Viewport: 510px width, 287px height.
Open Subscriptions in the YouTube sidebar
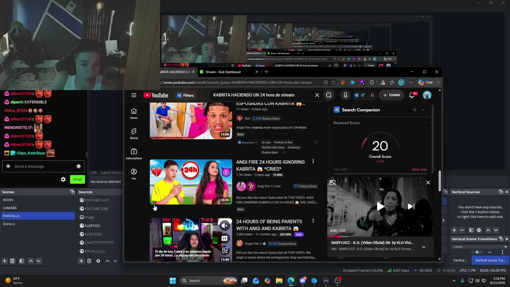[x=134, y=154]
